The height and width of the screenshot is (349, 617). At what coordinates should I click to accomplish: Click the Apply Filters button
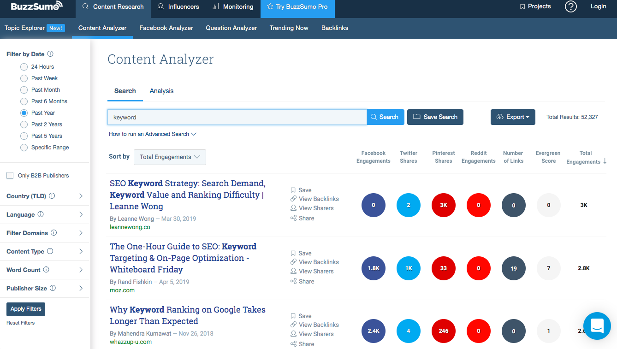(x=26, y=309)
